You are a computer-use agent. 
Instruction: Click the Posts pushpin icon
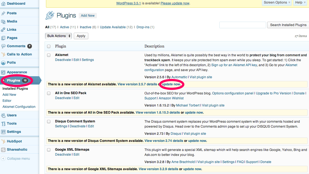tap(3, 13)
